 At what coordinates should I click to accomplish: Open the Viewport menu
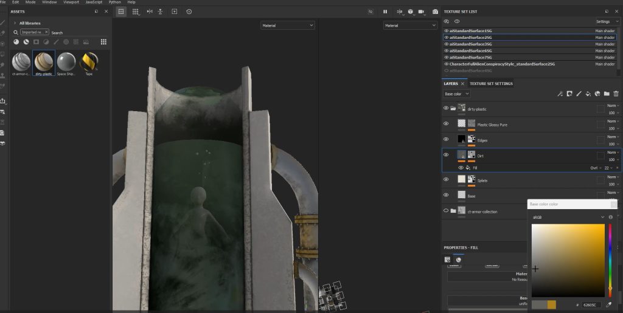pos(71,2)
